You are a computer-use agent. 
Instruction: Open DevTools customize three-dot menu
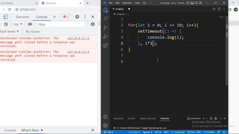point(85,17)
